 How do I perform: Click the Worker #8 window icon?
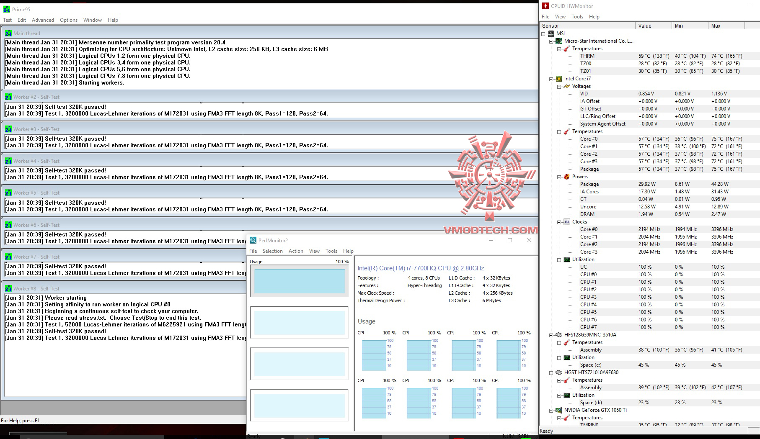8,288
